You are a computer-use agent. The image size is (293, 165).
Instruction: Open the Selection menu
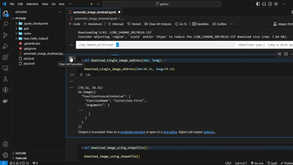click(x=32, y=4)
